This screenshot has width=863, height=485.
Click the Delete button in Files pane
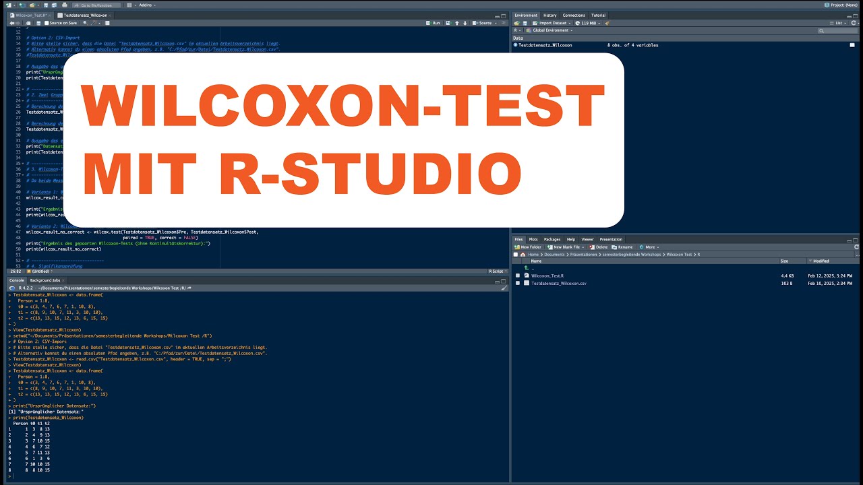597,247
